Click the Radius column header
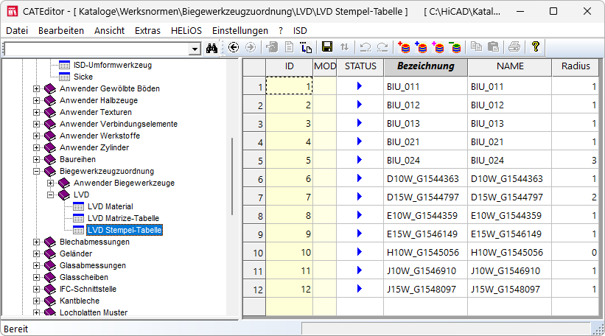Image resolution: width=605 pixels, height=336 pixels. tap(576, 67)
